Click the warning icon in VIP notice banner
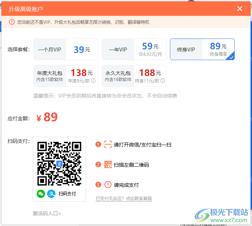 point(12,22)
